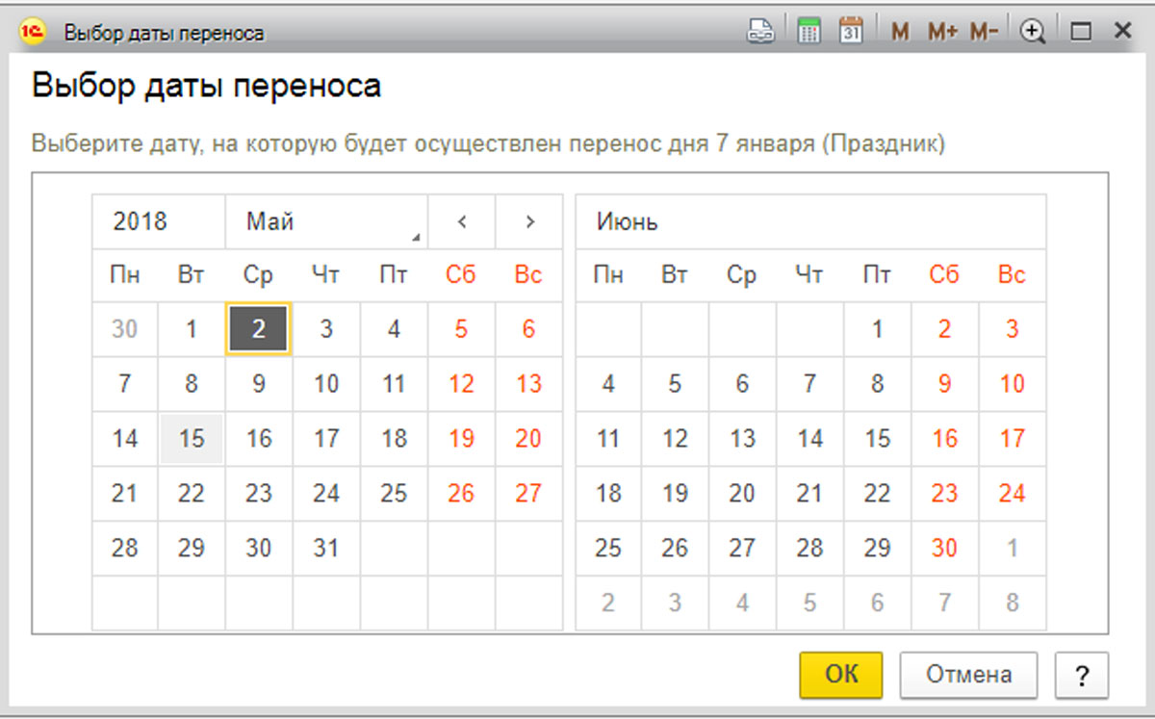1155x719 pixels.
Task: Select May 15 in the calendar
Action: click(192, 439)
